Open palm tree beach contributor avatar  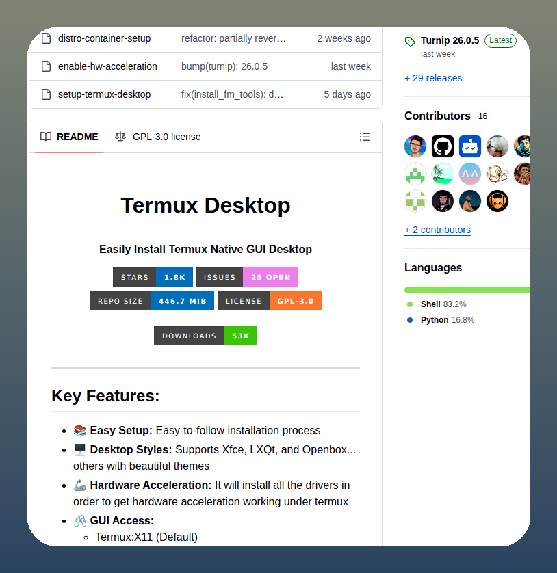click(443, 174)
